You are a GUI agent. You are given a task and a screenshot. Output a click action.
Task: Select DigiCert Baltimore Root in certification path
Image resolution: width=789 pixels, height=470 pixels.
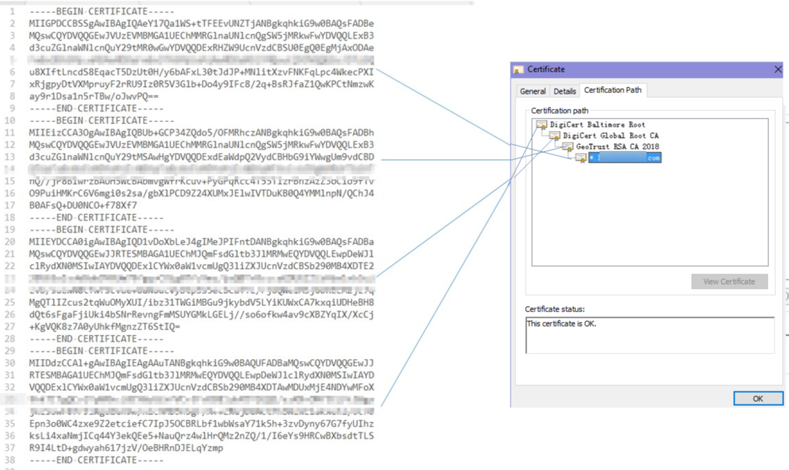click(597, 124)
